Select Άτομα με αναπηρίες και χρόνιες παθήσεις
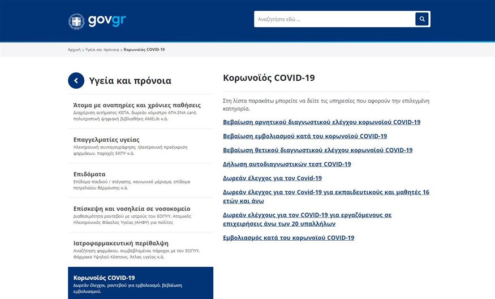 point(137,105)
